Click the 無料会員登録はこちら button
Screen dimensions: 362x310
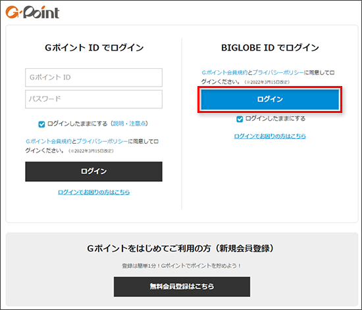(182, 287)
